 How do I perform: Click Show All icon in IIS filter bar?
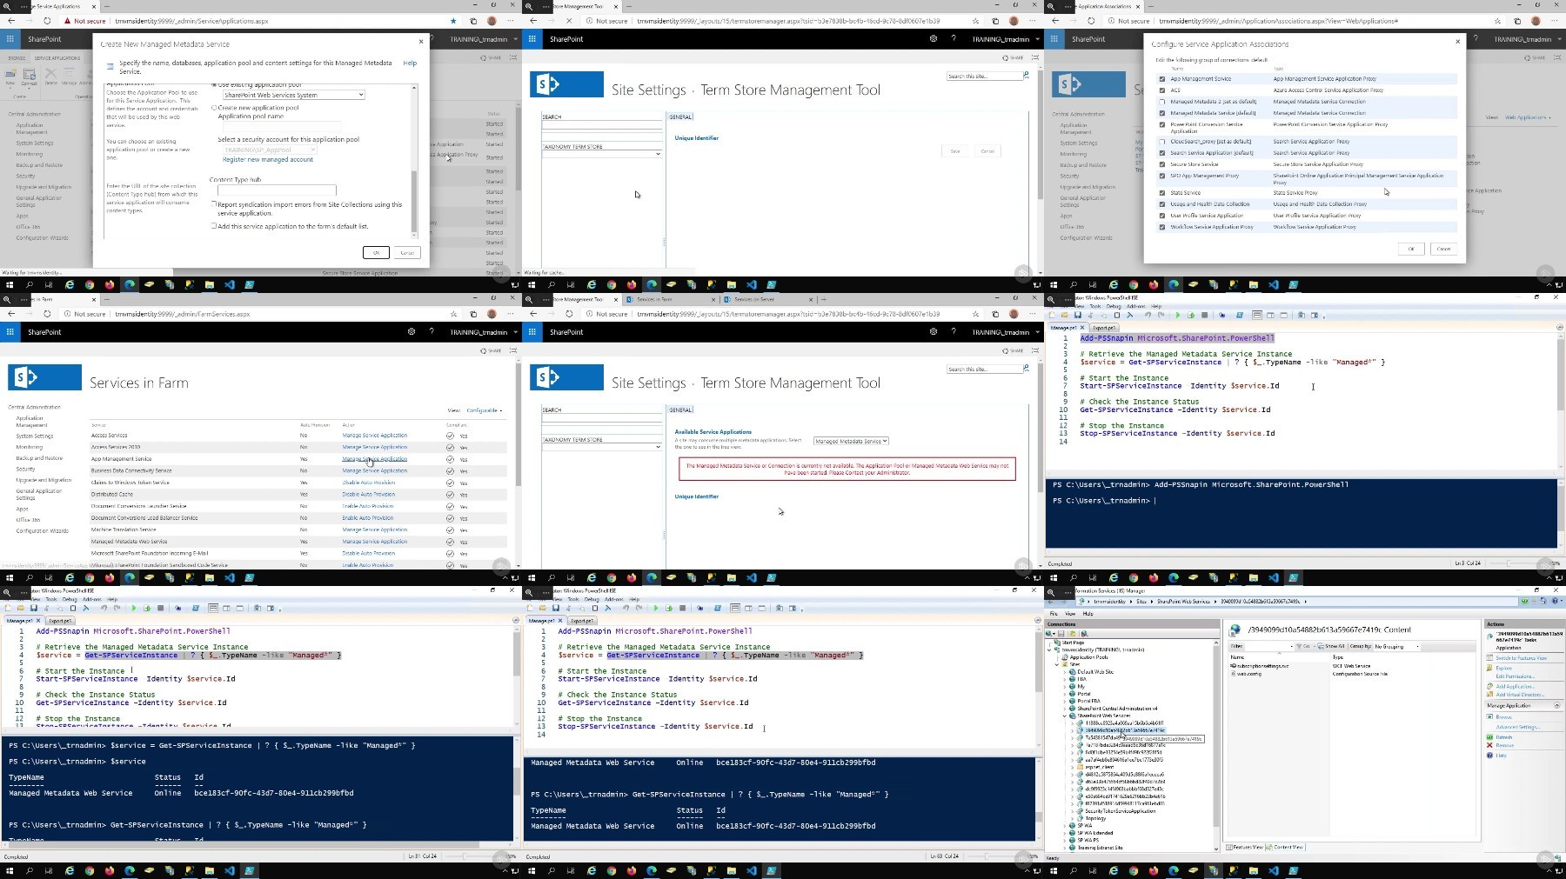1321,646
